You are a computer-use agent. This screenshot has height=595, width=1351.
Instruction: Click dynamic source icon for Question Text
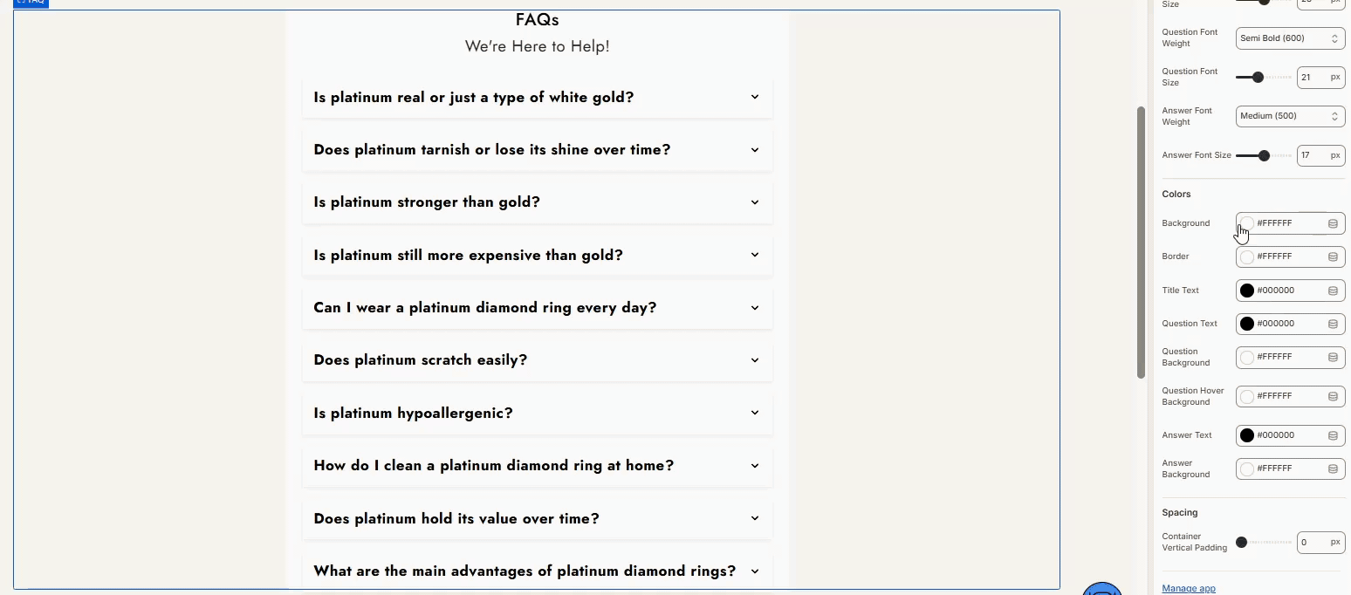[x=1333, y=324]
